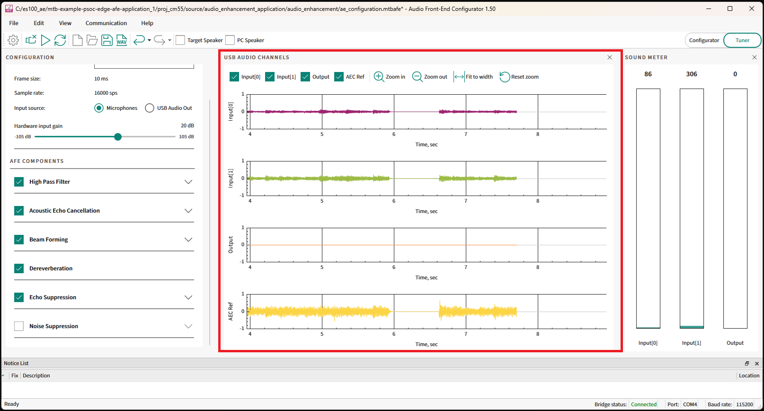
Task: Expand the High Pass Filter section
Action: (x=188, y=182)
